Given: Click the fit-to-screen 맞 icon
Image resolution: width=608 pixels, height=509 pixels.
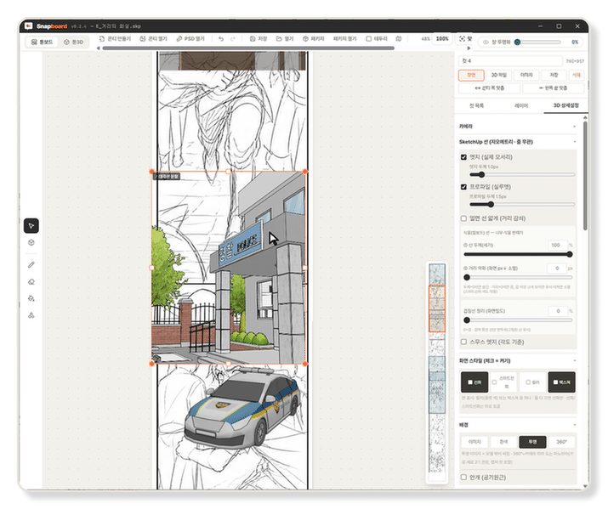Looking at the screenshot, I should pos(465,39).
